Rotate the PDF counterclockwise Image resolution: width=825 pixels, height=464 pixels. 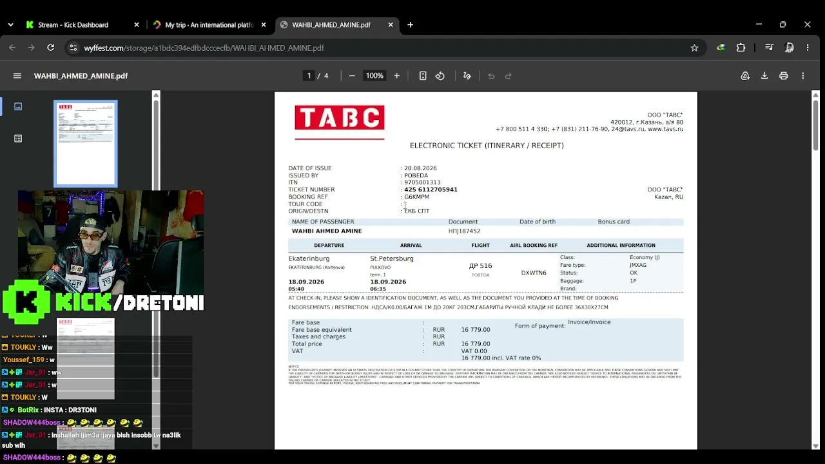[440, 75]
